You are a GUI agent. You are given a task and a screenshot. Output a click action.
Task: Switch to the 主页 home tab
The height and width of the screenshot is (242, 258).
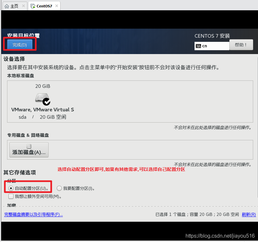14,6
